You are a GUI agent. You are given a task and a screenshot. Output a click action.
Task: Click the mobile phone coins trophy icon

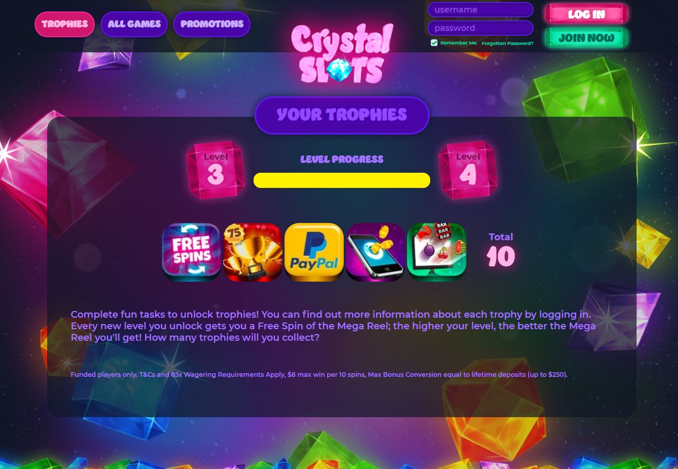tap(375, 252)
